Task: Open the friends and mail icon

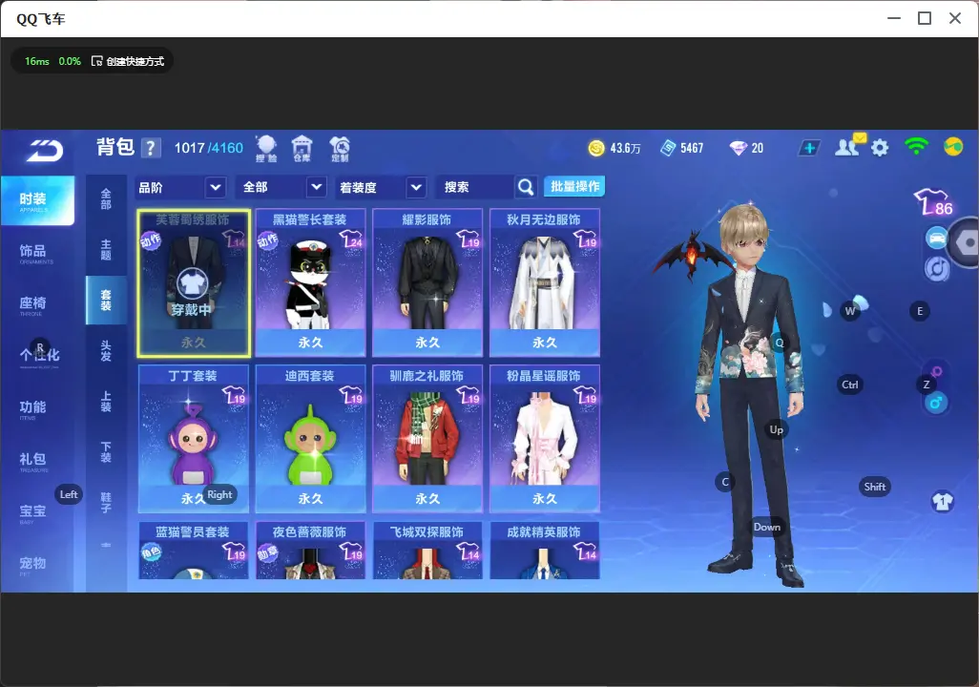Action: click(848, 146)
